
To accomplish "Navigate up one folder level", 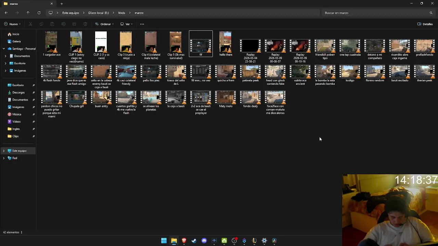I will (x=28, y=13).
